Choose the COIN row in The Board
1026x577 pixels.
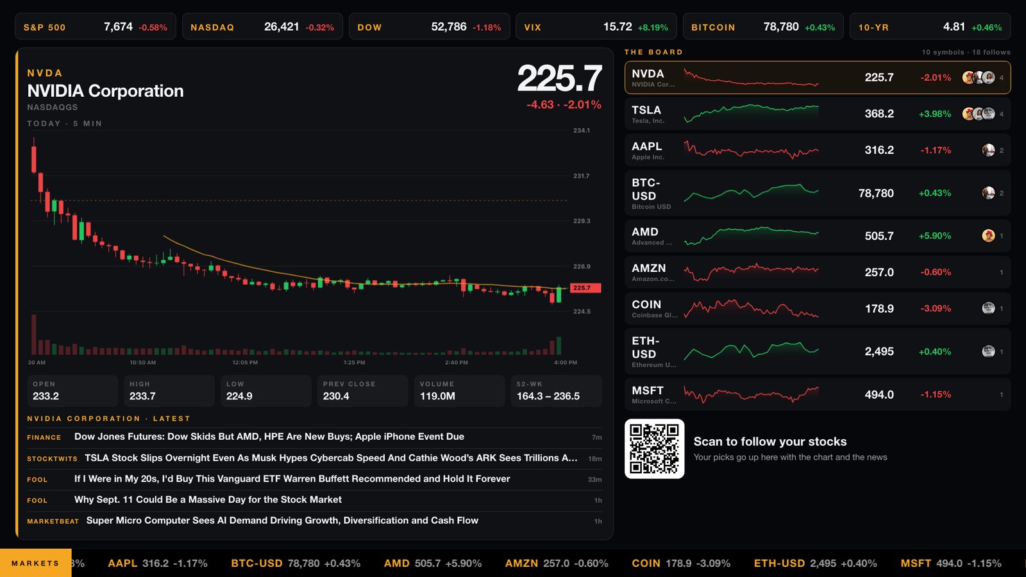coord(818,308)
